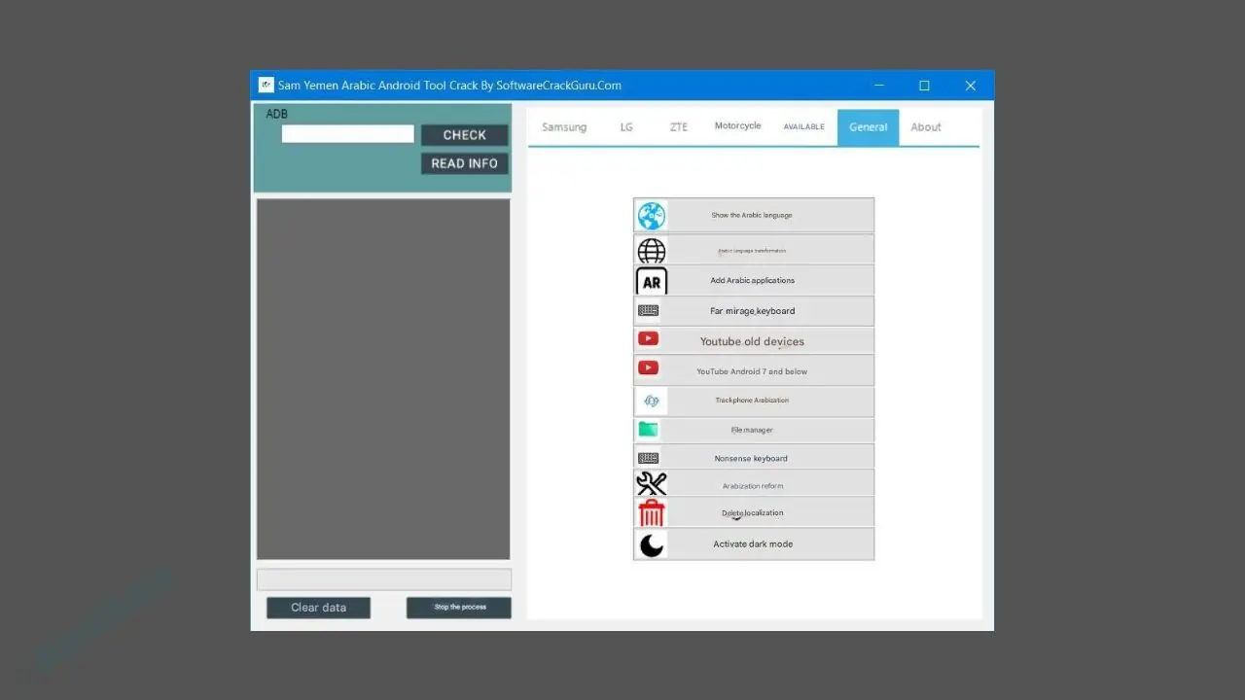Viewport: 1245px width, 700px height.
Task: Click inside the gray log output area
Action: 383,379
